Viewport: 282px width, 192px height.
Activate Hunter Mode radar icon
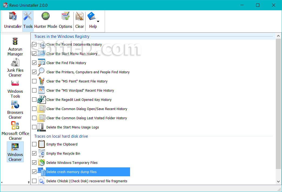pos(46,16)
